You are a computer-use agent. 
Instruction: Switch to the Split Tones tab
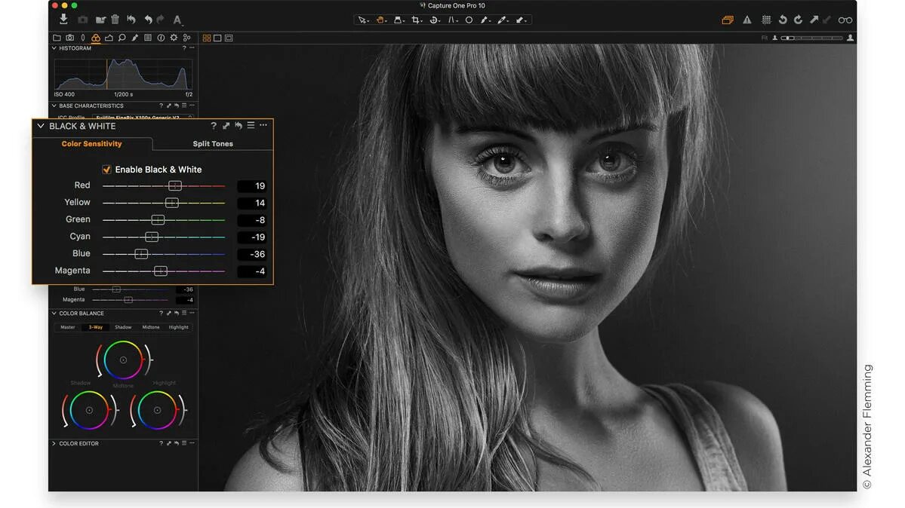(213, 143)
